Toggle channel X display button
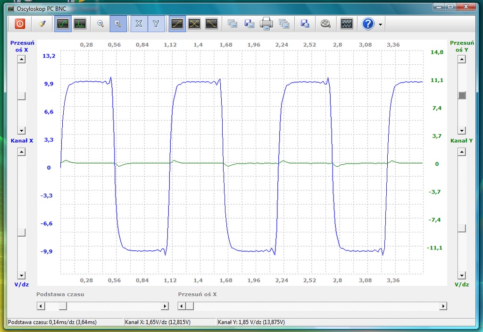Viewport: 483px width, 332px height. (x=139, y=24)
